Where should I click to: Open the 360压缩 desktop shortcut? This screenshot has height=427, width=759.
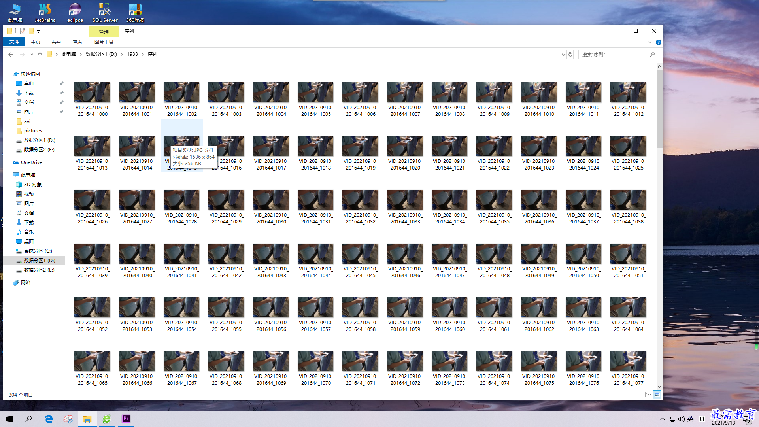tap(135, 13)
